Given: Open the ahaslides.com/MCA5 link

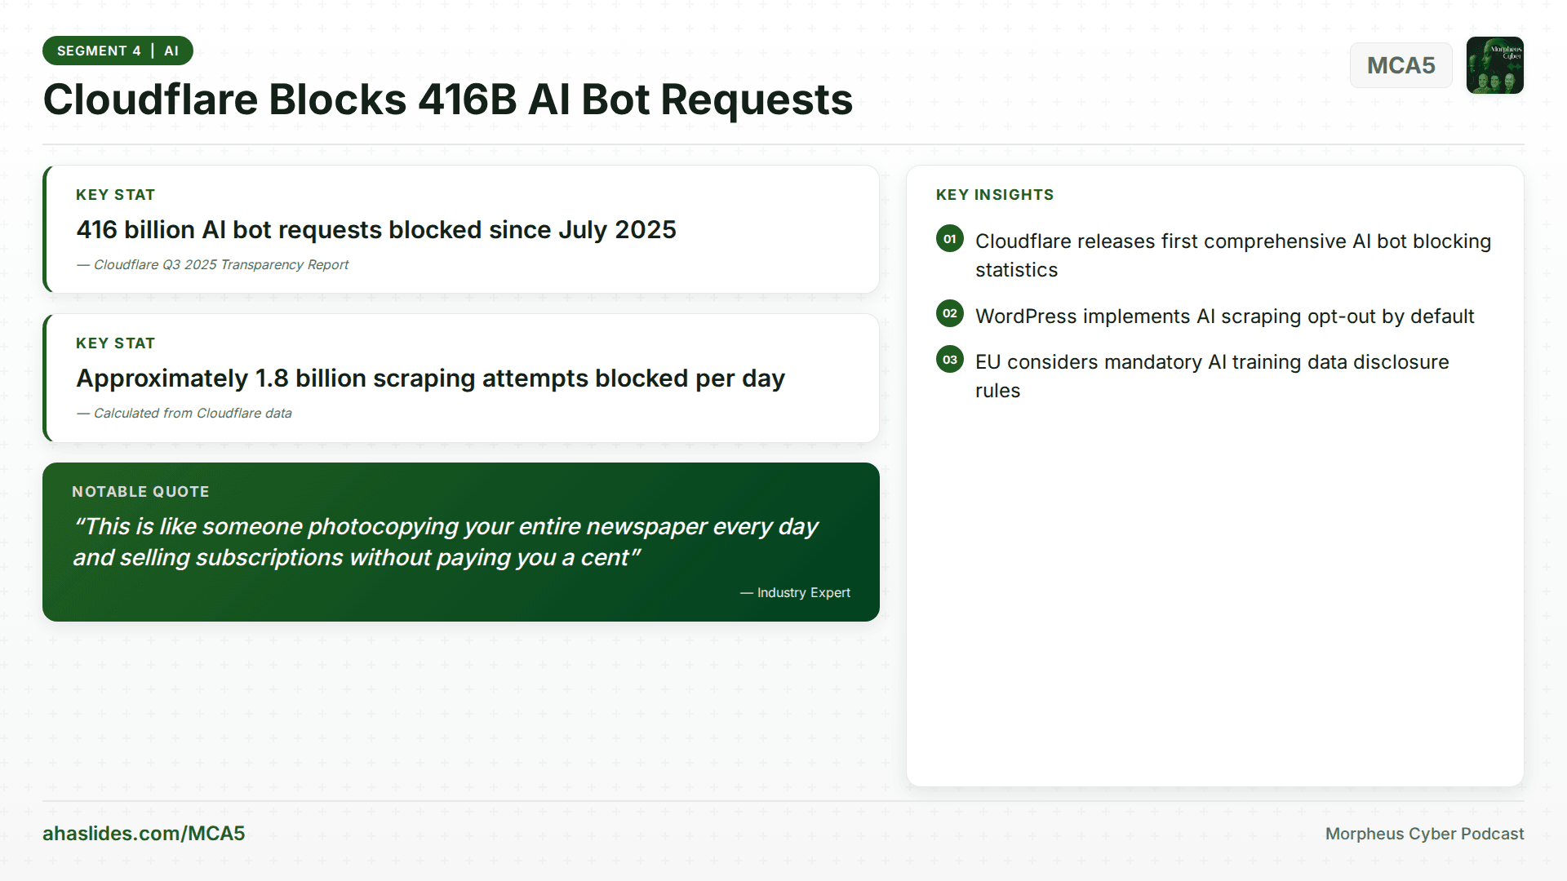Looking at the screenshot, I should (144, 833).
